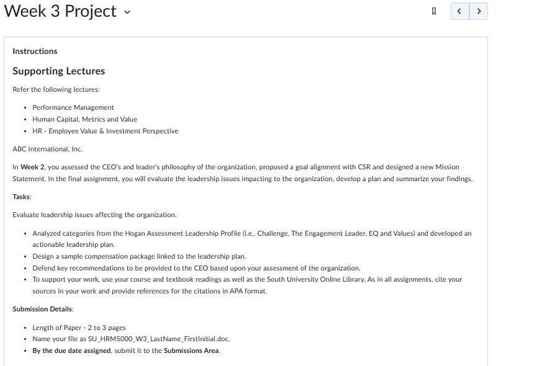Screen dimensions: 542x366
Task: Visit the South University Online Library link
Action: point(314,279)
